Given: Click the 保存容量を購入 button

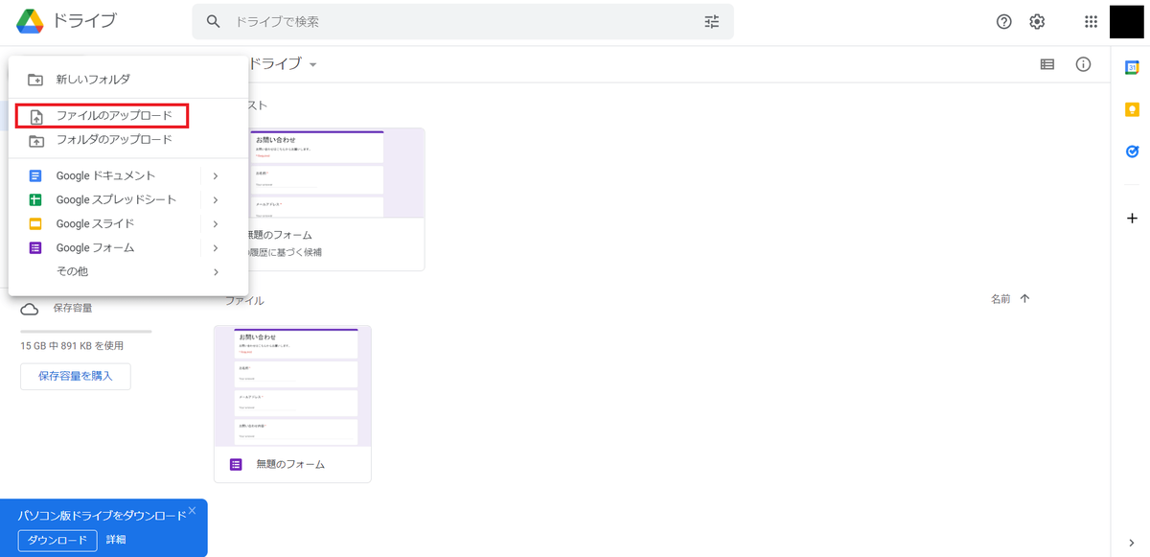Looking at the screenshot, I should 75,376.
